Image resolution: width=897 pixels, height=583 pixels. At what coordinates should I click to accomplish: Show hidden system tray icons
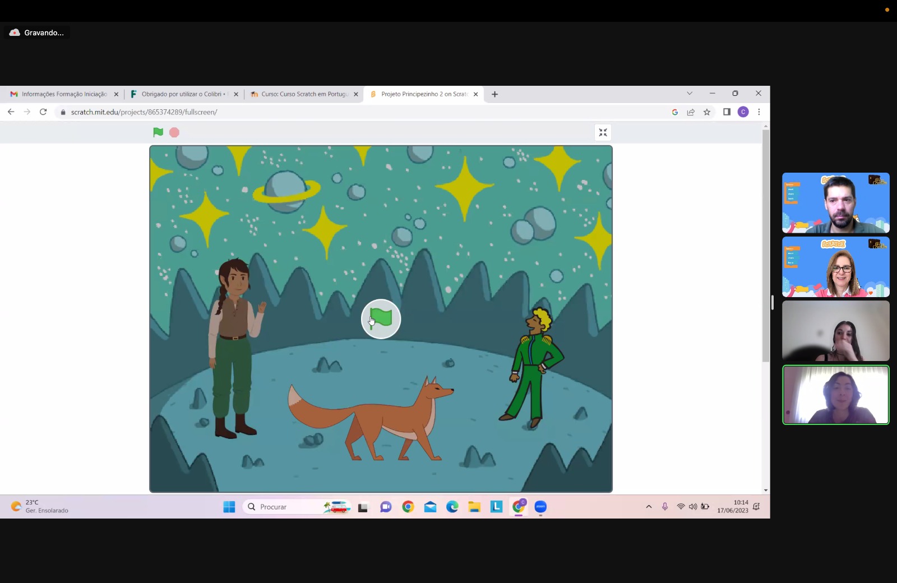649,507
